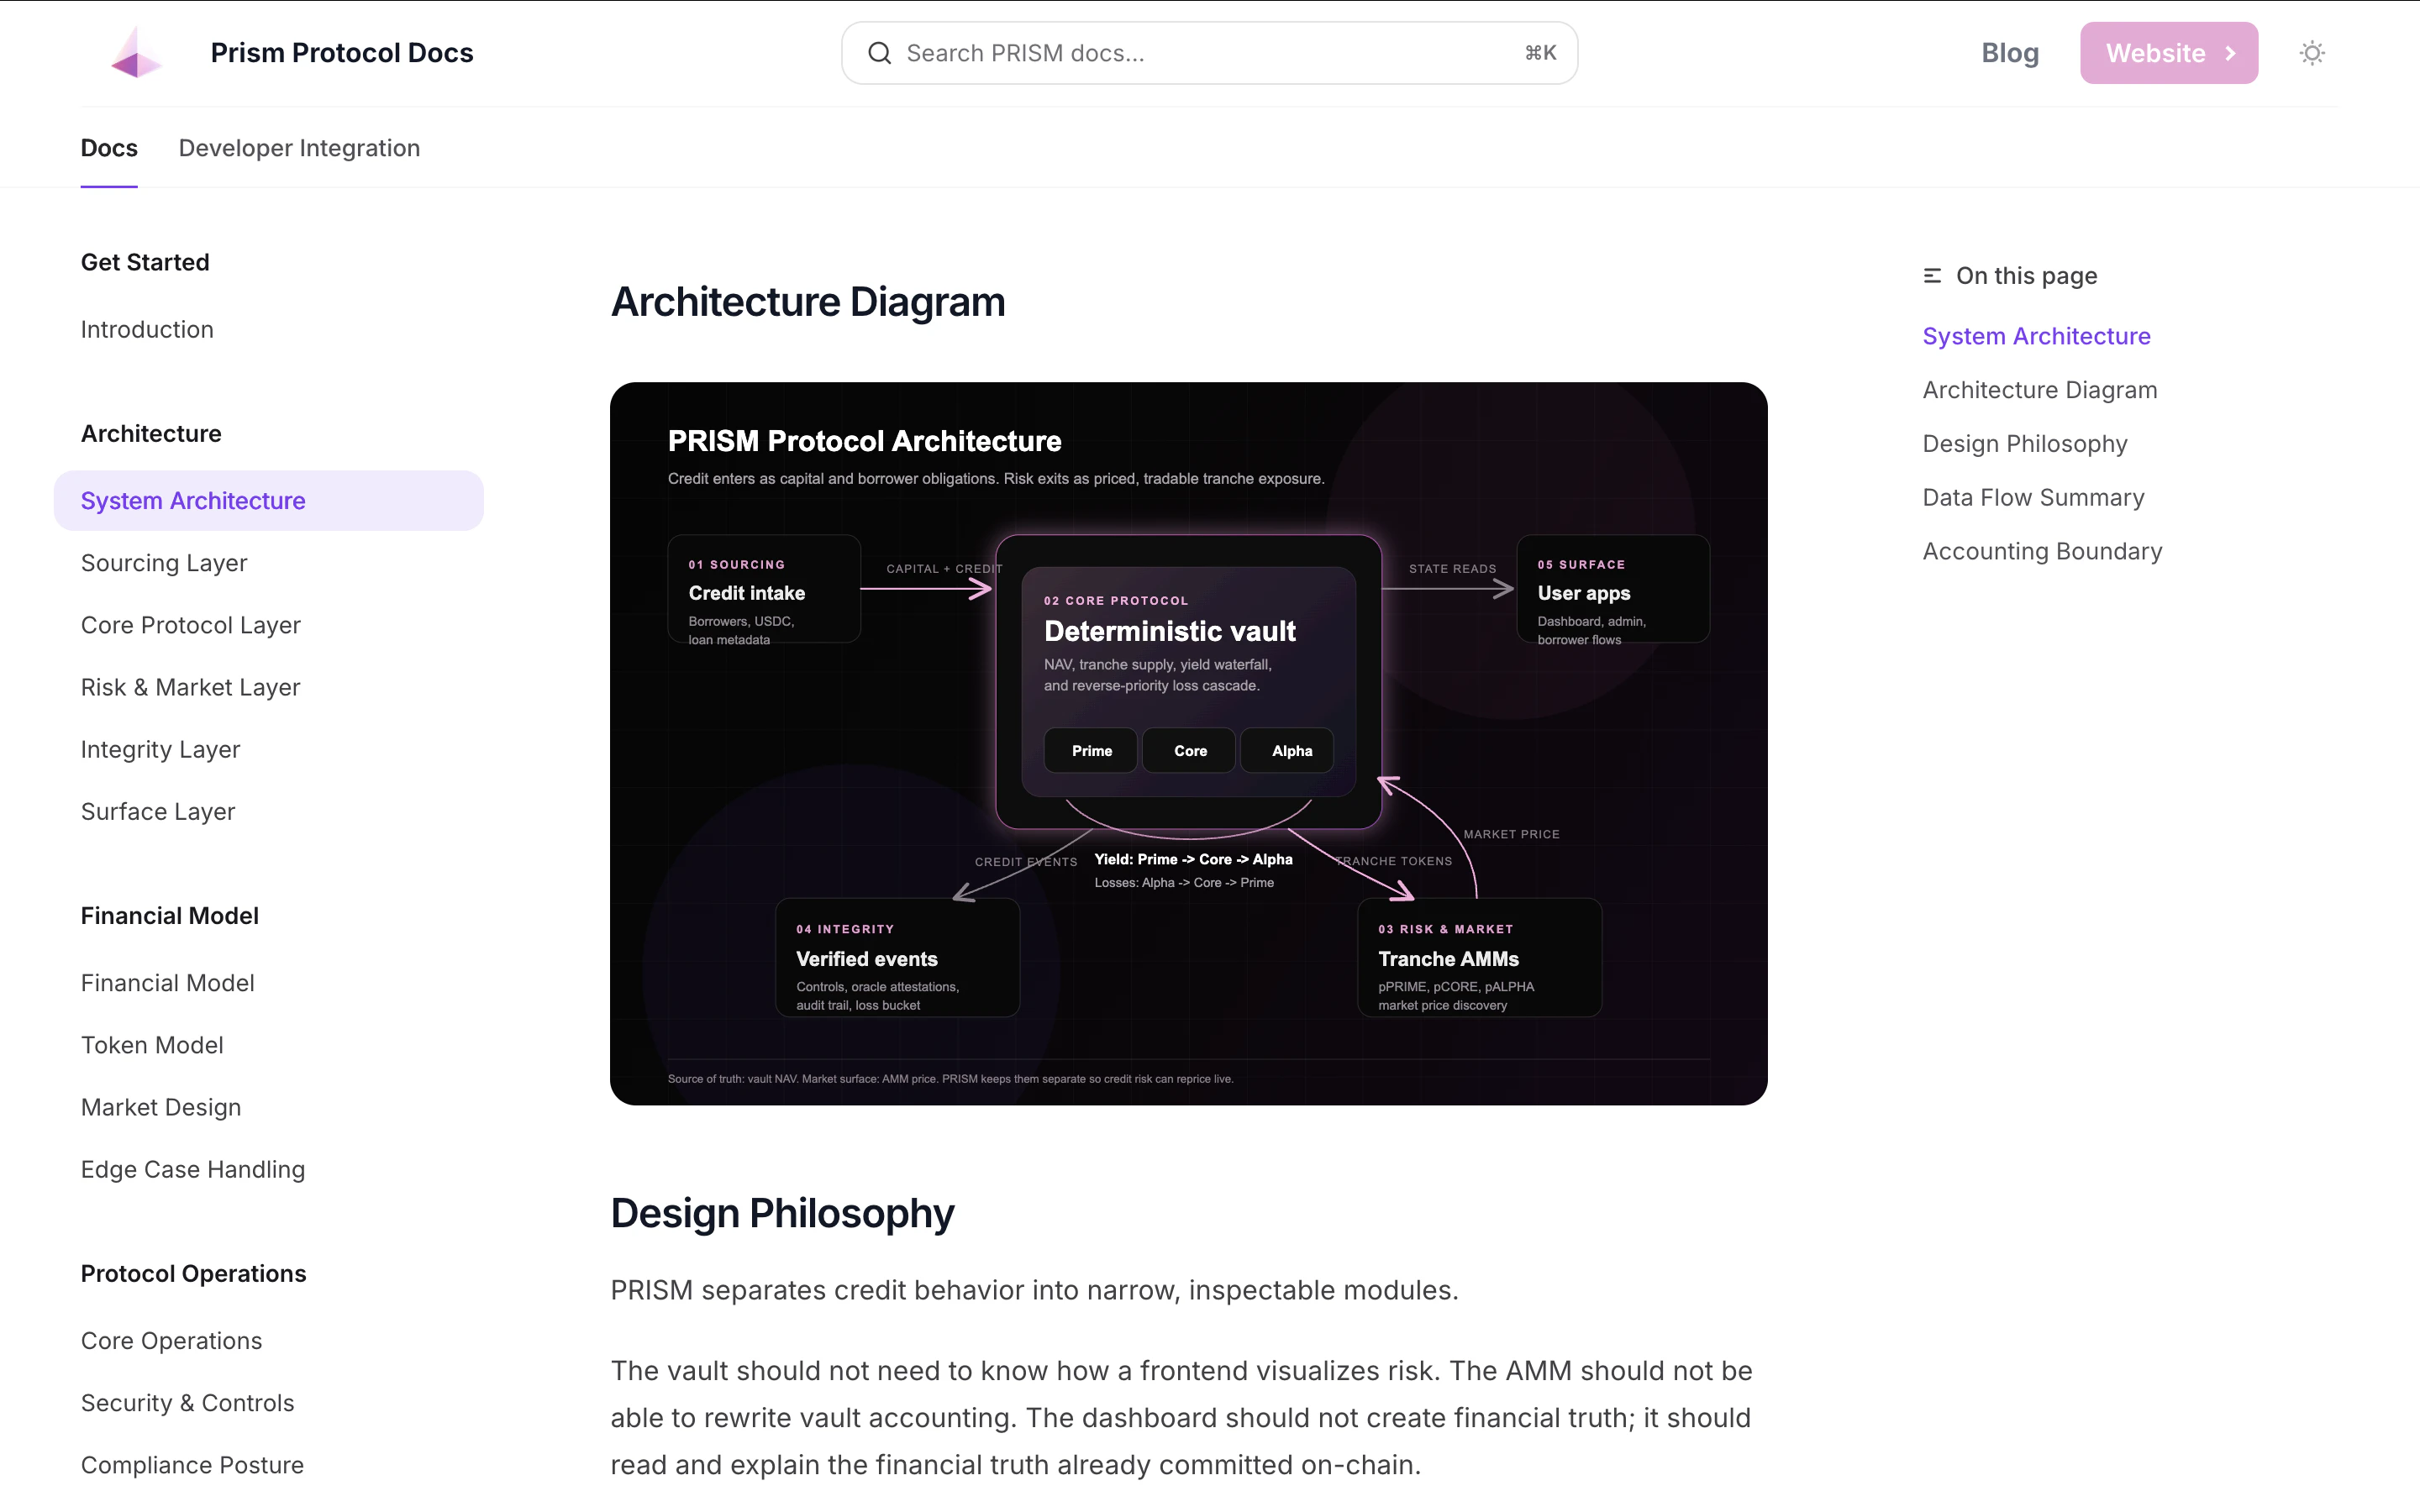
Task: Click the 'Tranche AMMs' box in diagram
Action: tap(1479, 957)
